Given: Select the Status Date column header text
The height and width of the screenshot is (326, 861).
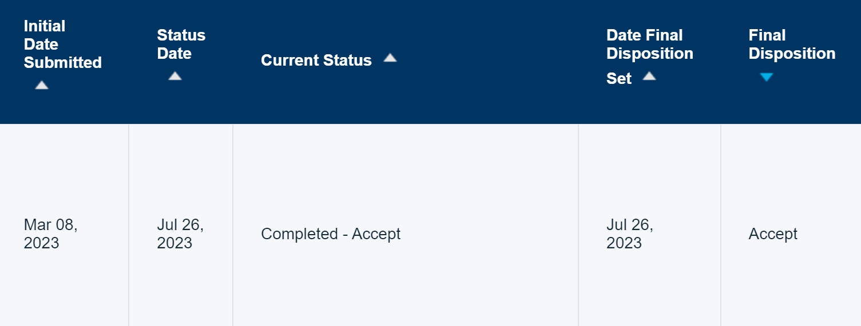Looking at the screenshot, I should (181, 45).
